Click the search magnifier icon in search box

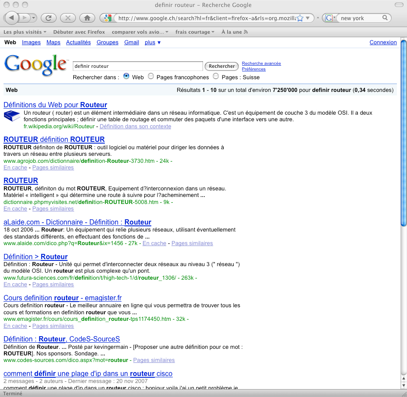click(x=385, y=18)
